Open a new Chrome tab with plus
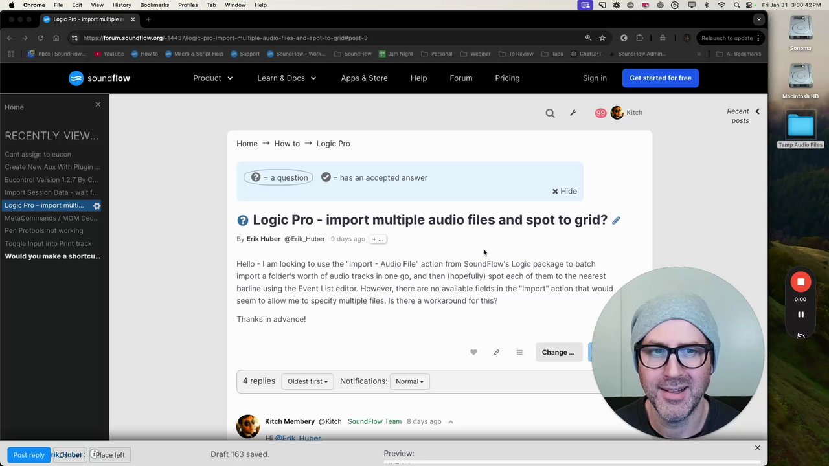 tap(148, 19)
